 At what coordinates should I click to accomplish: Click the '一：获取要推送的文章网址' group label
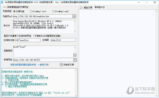pos(16,7)
